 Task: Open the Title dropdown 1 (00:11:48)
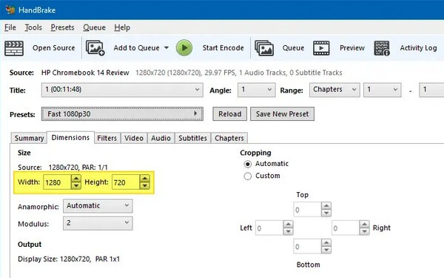[122, 90]
